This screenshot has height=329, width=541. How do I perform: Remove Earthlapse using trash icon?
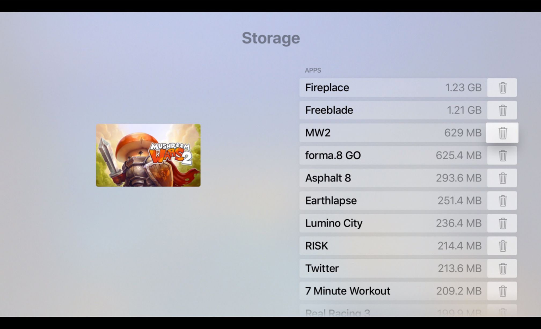tap(502, 200)
